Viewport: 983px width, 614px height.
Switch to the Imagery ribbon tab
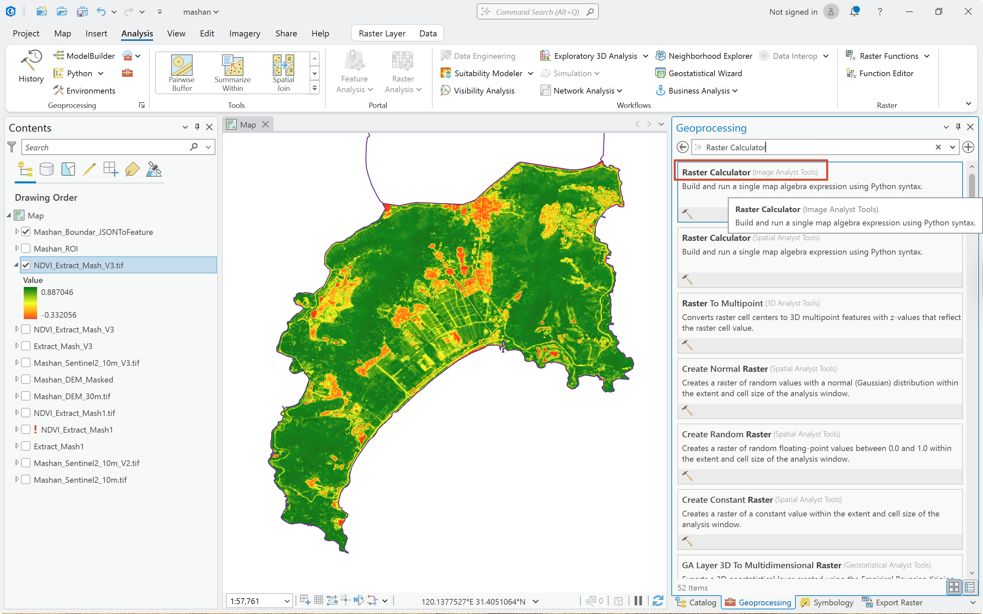pyautogui.click(x=245, y=33)
